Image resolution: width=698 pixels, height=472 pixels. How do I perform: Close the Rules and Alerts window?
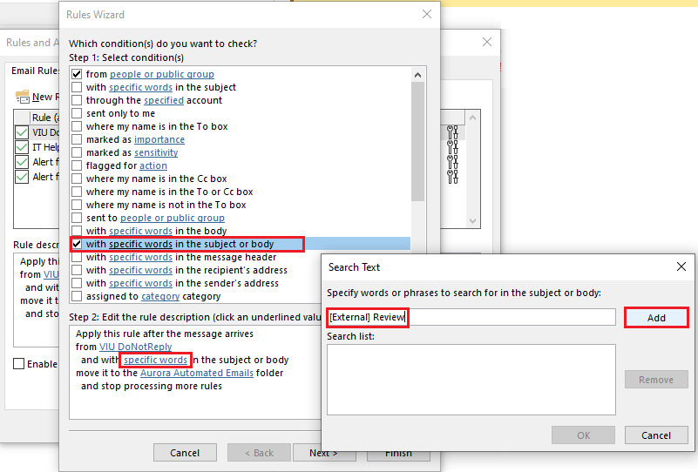point(487,42)
